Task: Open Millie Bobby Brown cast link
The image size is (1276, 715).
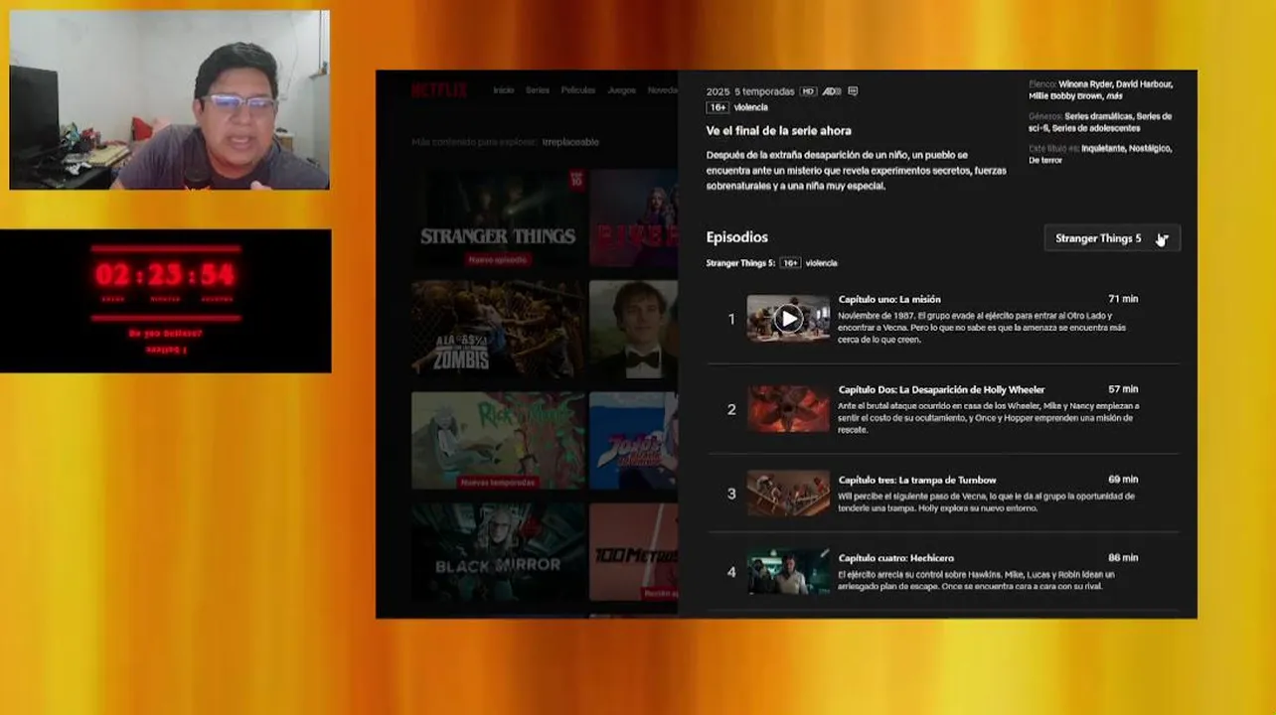Action: (x=1064, y=96)
